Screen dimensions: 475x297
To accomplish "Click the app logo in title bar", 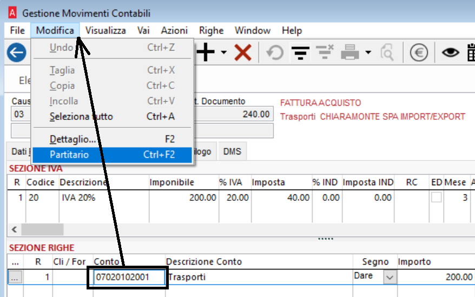I will [x=12, y=13].
